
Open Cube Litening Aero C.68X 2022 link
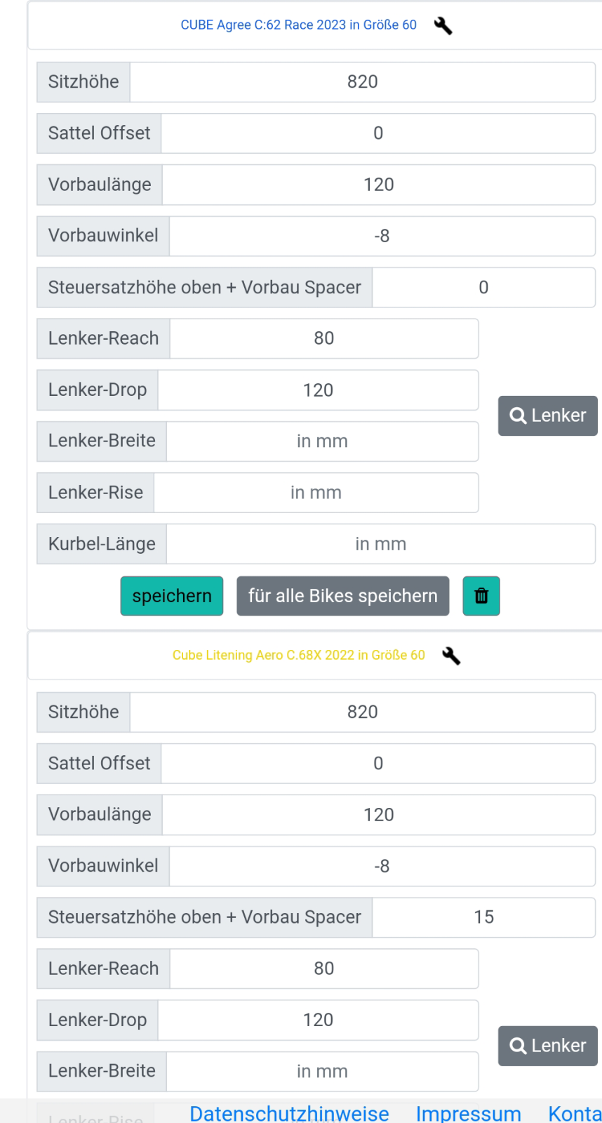[x=298, y=655]
